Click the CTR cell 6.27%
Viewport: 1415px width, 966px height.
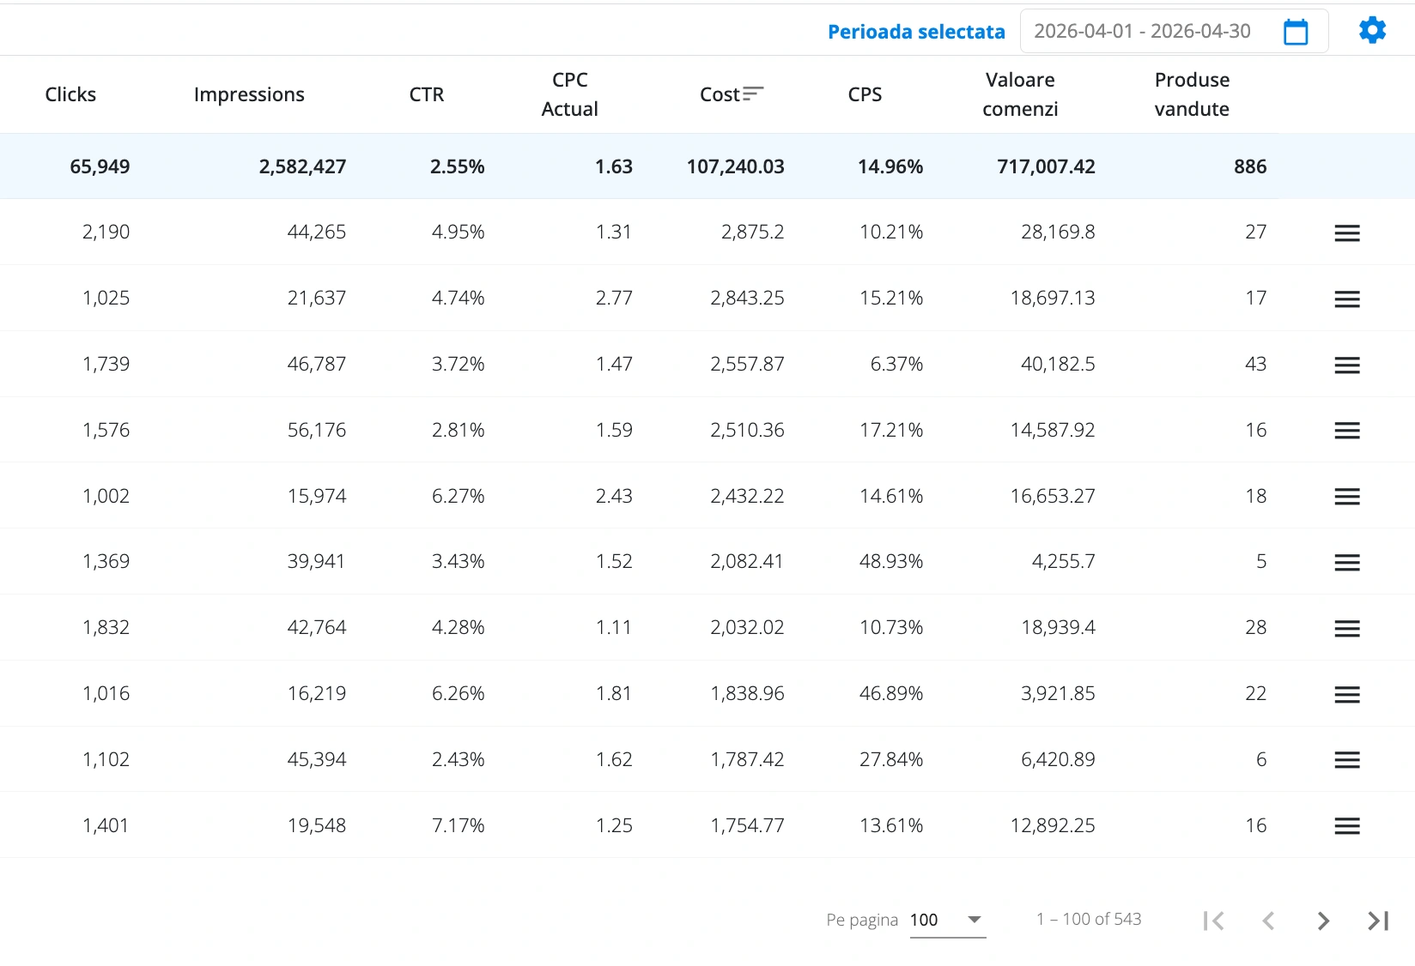pos(458,496)
